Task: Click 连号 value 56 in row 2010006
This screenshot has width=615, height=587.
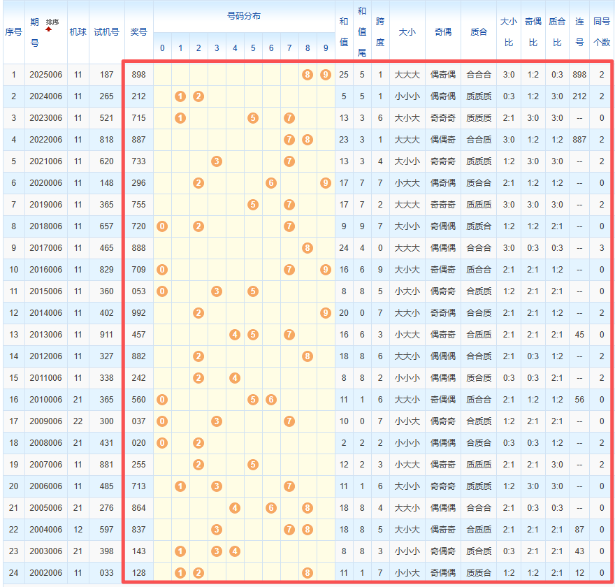Action: 579,400
